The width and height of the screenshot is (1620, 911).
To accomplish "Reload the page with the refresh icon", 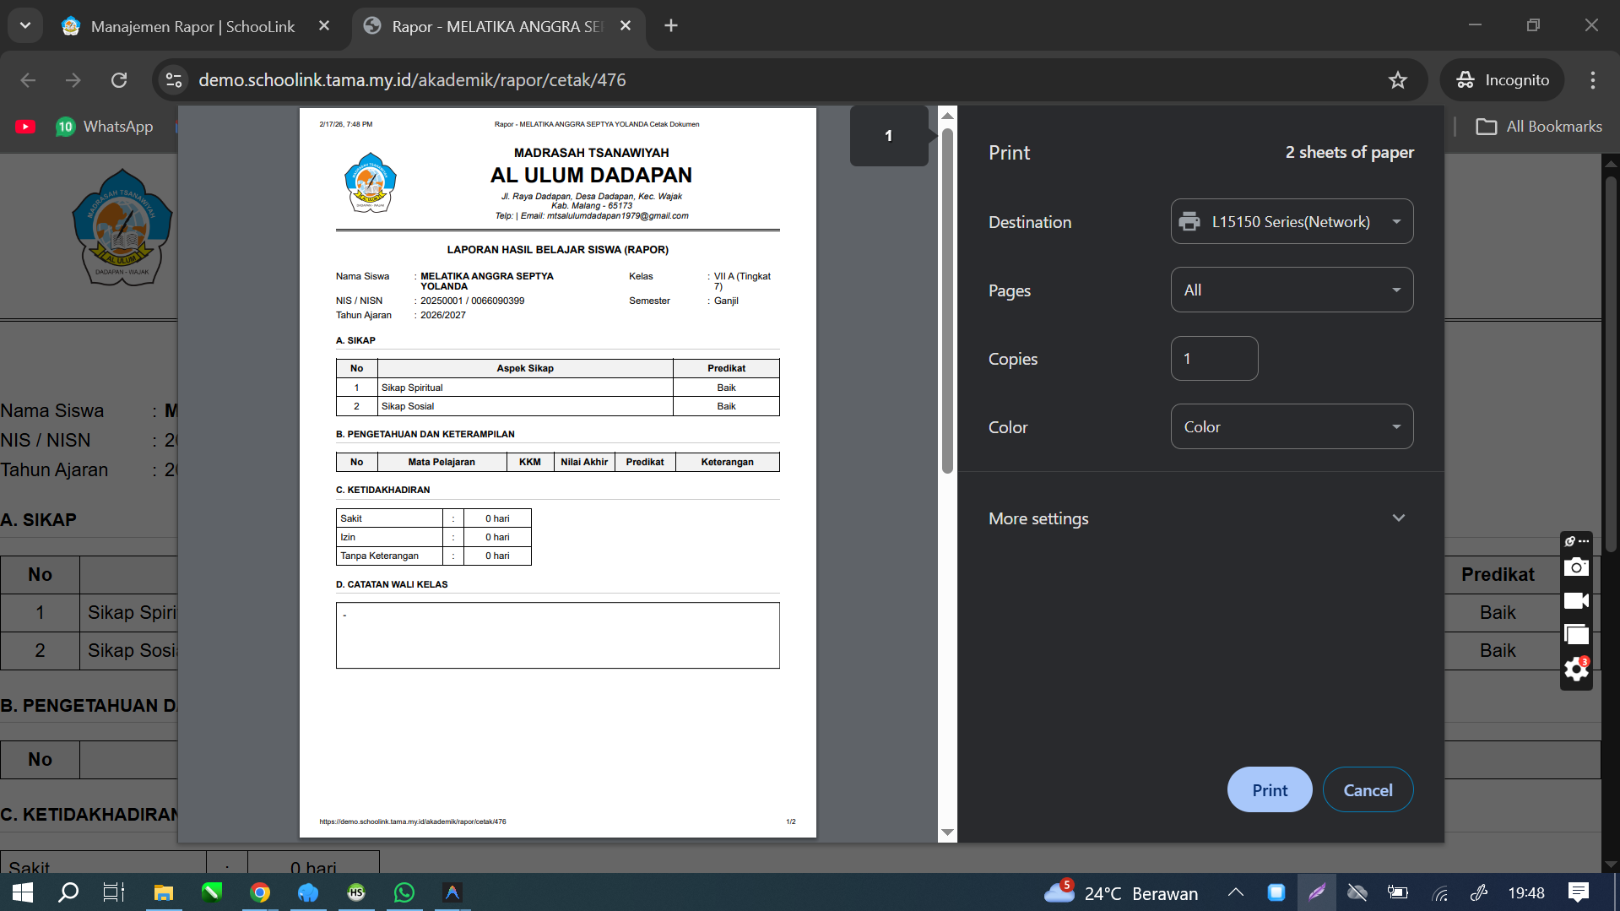I will [119, 80].
